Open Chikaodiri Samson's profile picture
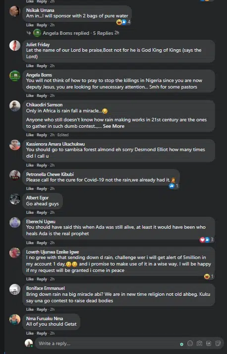This screenshot has width=227, height=354. pos(15,106)
